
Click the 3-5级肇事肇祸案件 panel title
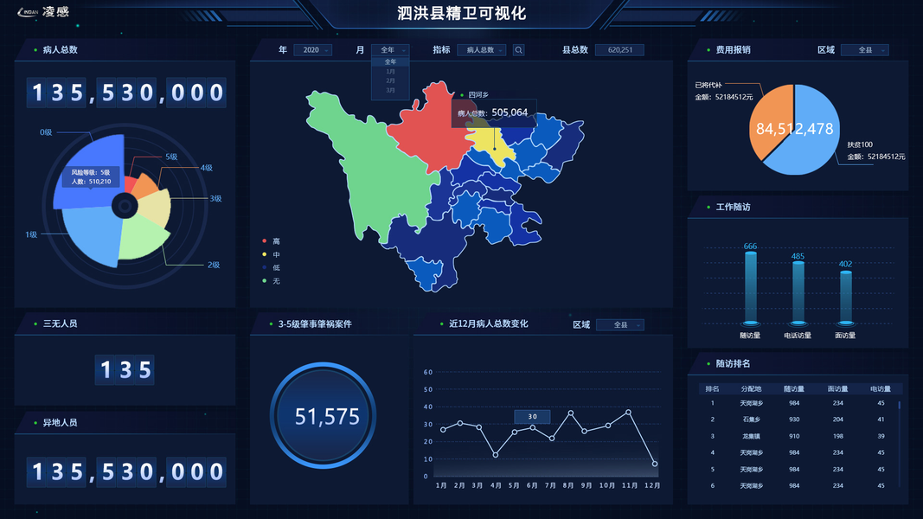pyautogui.click(x=315, y=324)
